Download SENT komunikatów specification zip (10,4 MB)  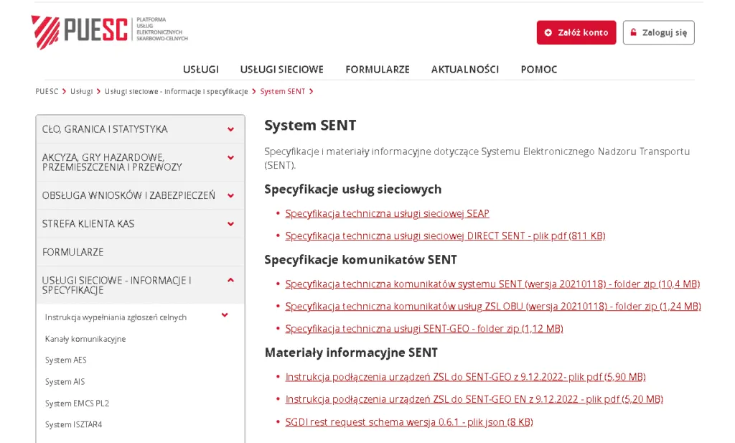tap(492, 284)
